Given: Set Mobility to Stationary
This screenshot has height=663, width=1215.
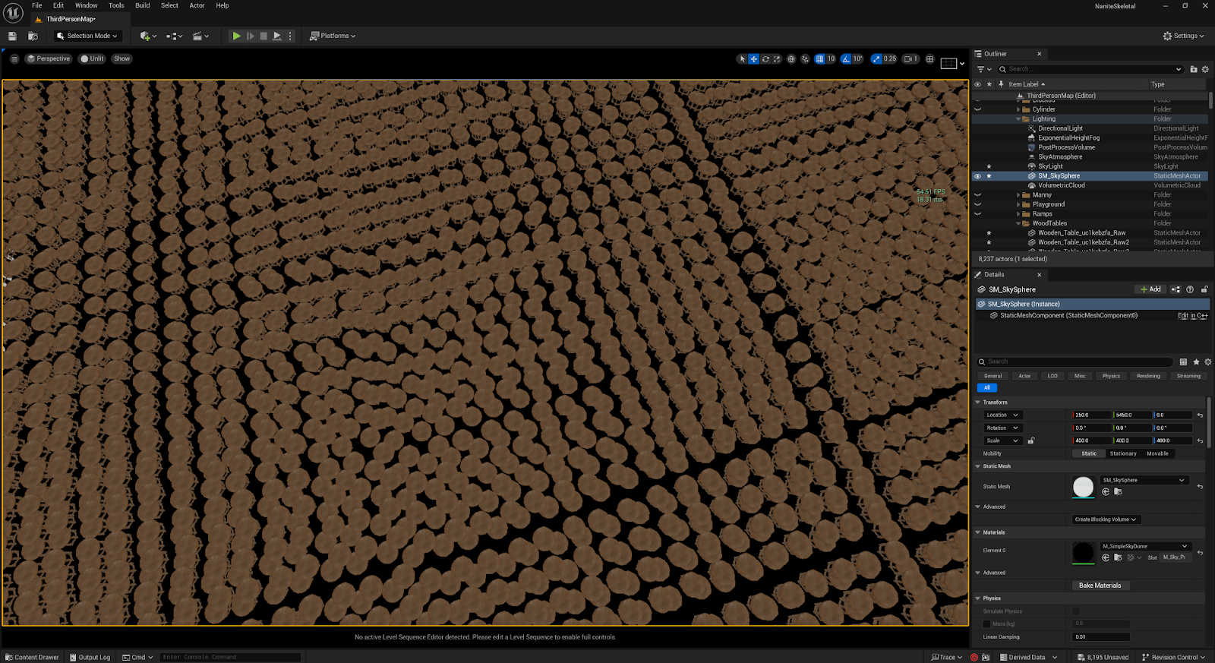Looking at the screenshot, I should click(x=1123, y=453).
